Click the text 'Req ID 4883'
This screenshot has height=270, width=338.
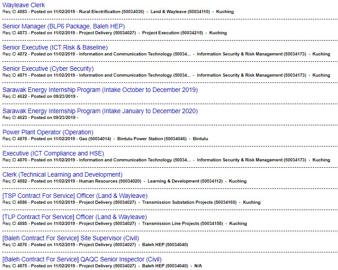pyautogui.click(x=15, y=12)
